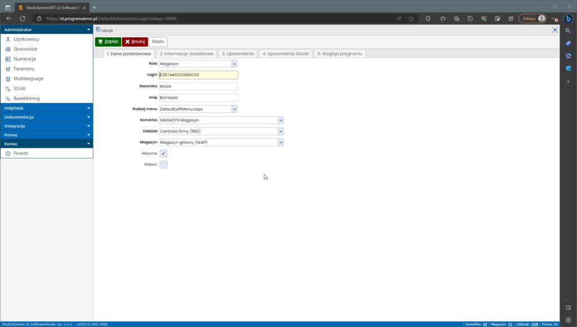This screenshot has width=577, height=327.
Task: Open the SSJob icon in sidebar
Action: point(8,89)
